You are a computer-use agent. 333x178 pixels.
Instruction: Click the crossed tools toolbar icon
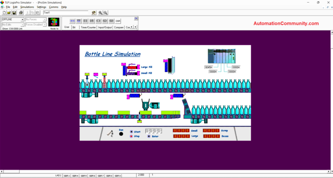[93, 13]
